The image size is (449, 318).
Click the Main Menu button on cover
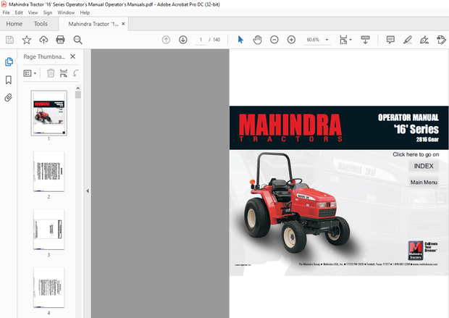[x=424, y=183]
